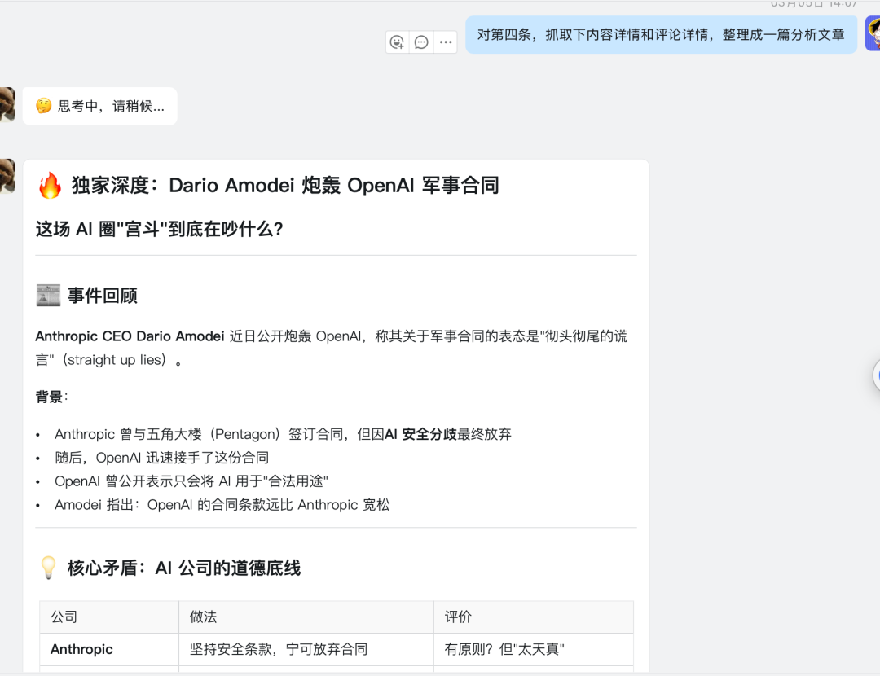
Task: Select the 公司 table header cell
Action: pyautogui.click(x=65, y=617)
